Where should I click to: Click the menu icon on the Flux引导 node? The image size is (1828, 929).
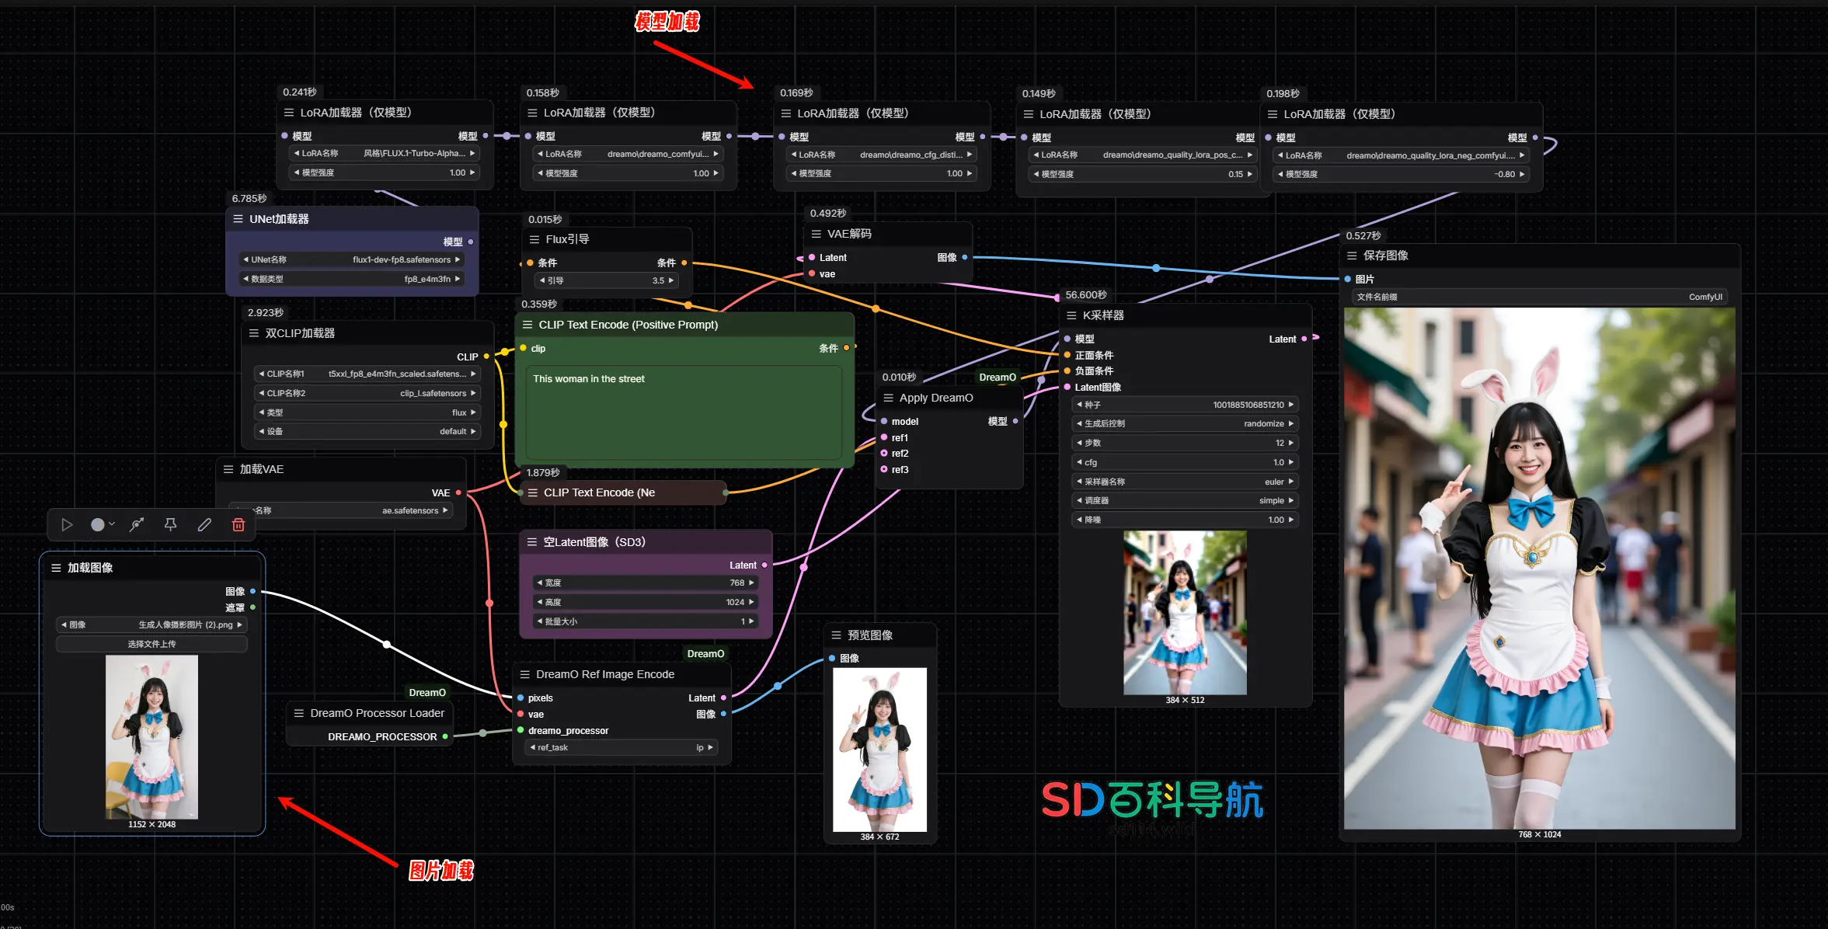pos(534,239)
